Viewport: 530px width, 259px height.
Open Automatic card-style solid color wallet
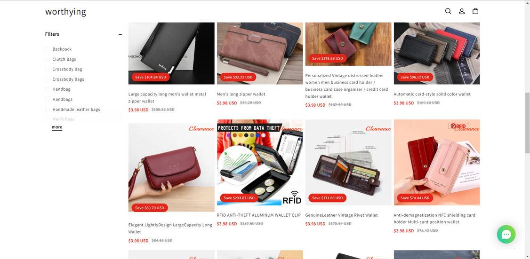[432, 94]
